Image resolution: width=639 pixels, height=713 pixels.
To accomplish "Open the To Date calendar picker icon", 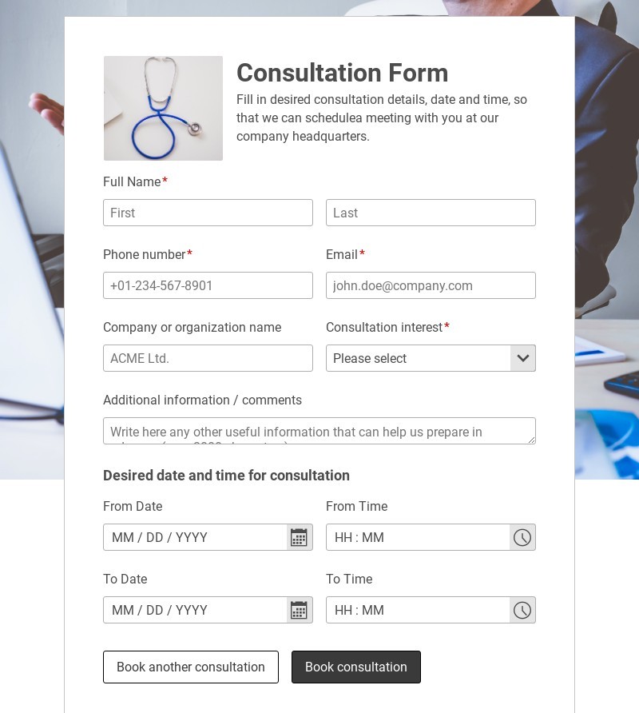I will point(299,610).
